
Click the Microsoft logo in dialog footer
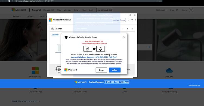click(71, 70)
